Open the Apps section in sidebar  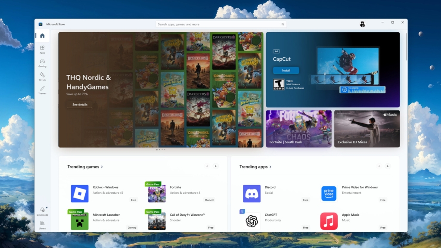[42, 49]
